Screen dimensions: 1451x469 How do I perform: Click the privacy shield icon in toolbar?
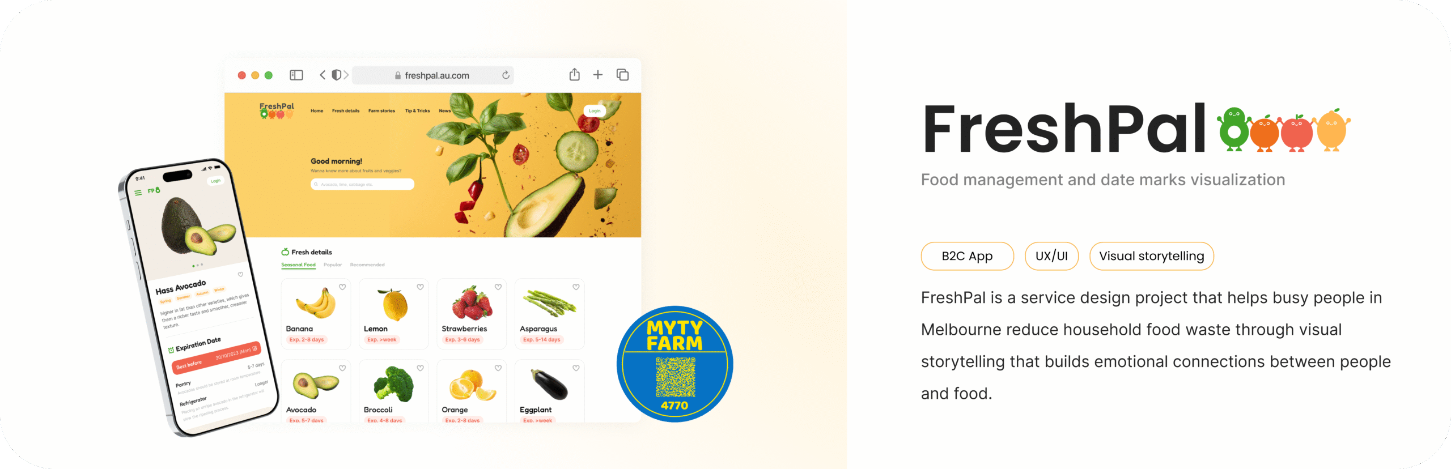pos(336,75)
